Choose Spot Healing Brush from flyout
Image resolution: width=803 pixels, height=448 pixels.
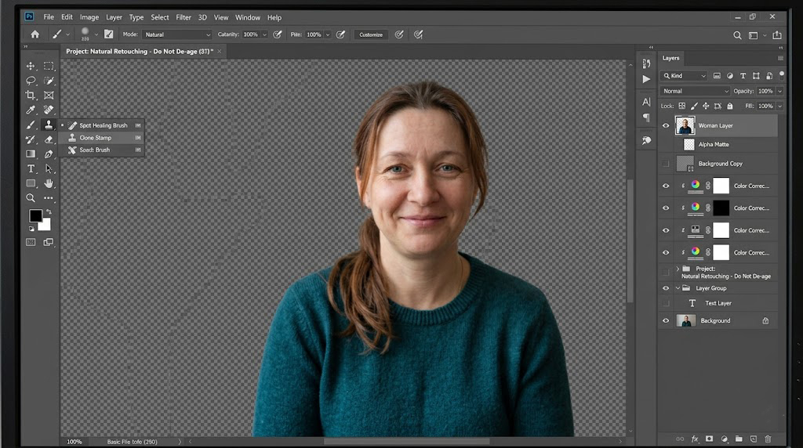click(101, 125)
